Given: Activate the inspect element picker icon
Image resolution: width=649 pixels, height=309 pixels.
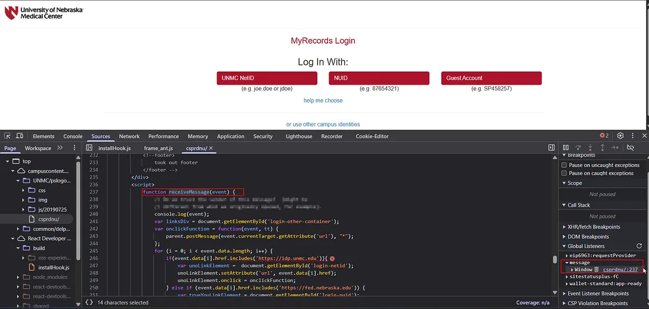Looking at the screenshot, I should 8,136.
